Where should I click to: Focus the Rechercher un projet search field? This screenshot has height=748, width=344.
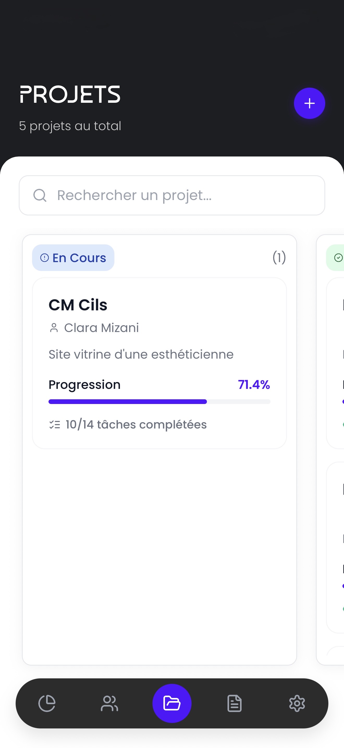click(x=180, y=195)
